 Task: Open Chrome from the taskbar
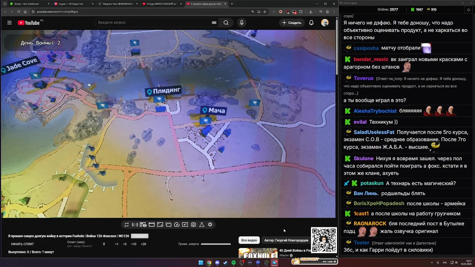(209, 263)
